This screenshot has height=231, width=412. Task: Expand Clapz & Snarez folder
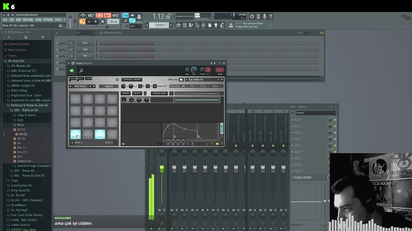click(x=26, y=115)
